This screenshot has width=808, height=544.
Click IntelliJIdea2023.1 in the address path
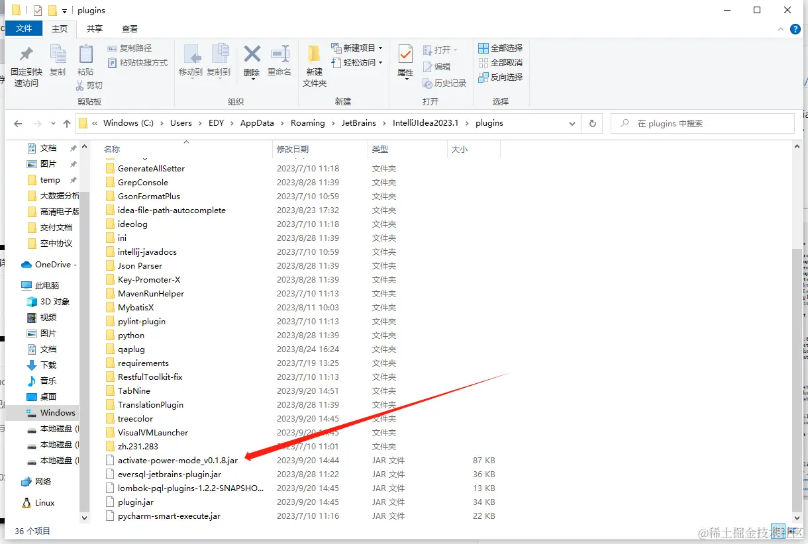pyautogui.click(x=425, y=123)
